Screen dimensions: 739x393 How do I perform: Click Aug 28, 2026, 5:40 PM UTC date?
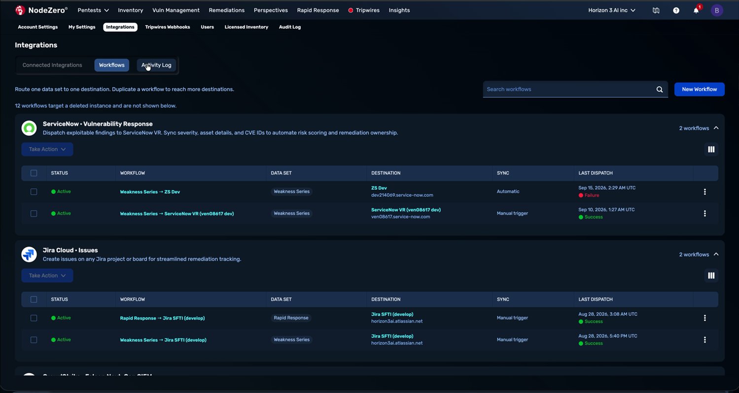pyautogui.click(x=608, y=336)
